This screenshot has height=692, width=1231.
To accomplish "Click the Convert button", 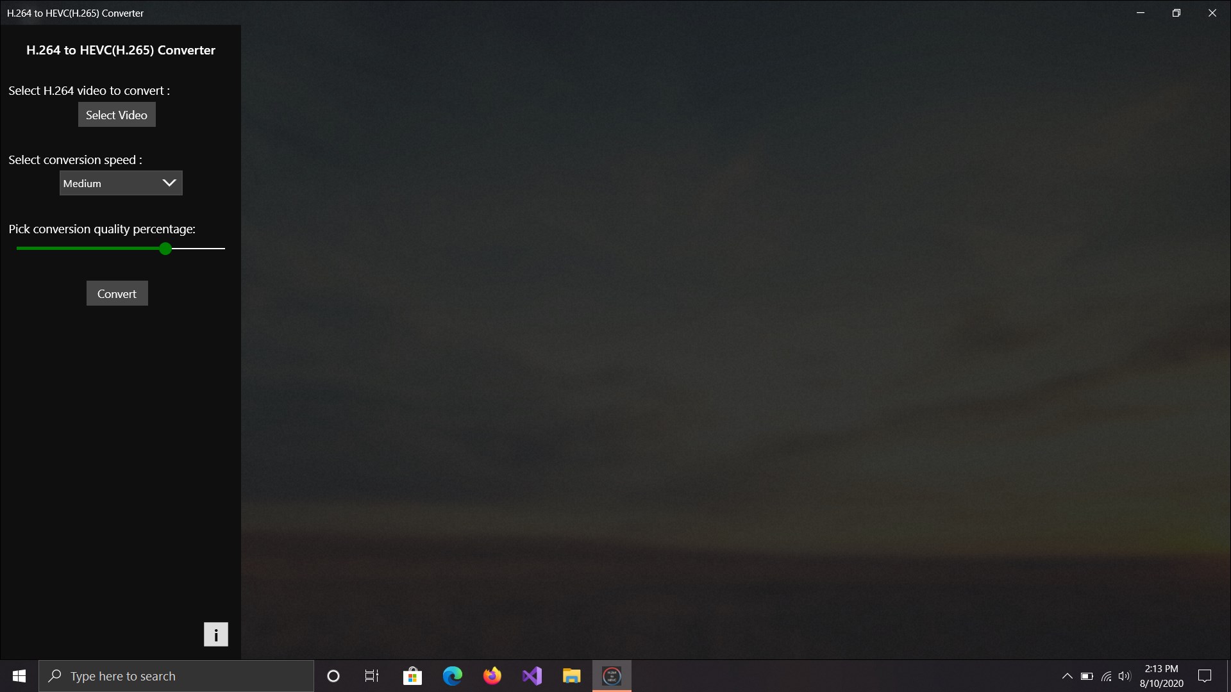I will tap(117, 293).
